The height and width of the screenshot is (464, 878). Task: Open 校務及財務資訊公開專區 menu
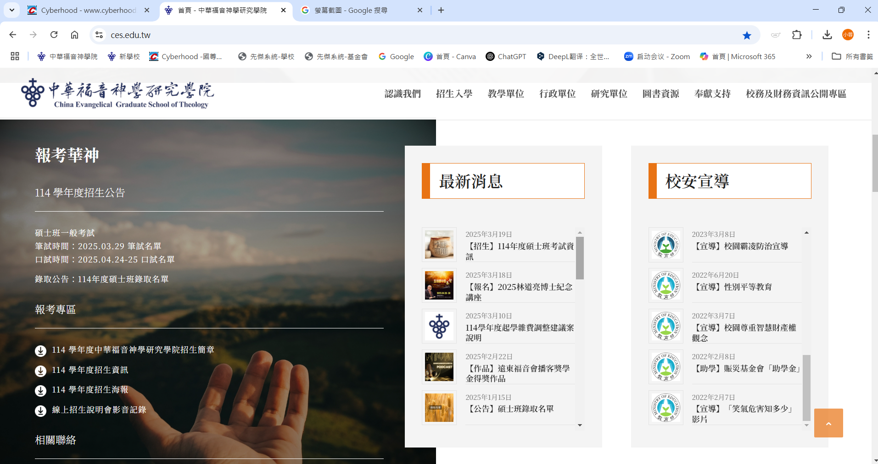(x=796, y=93)
